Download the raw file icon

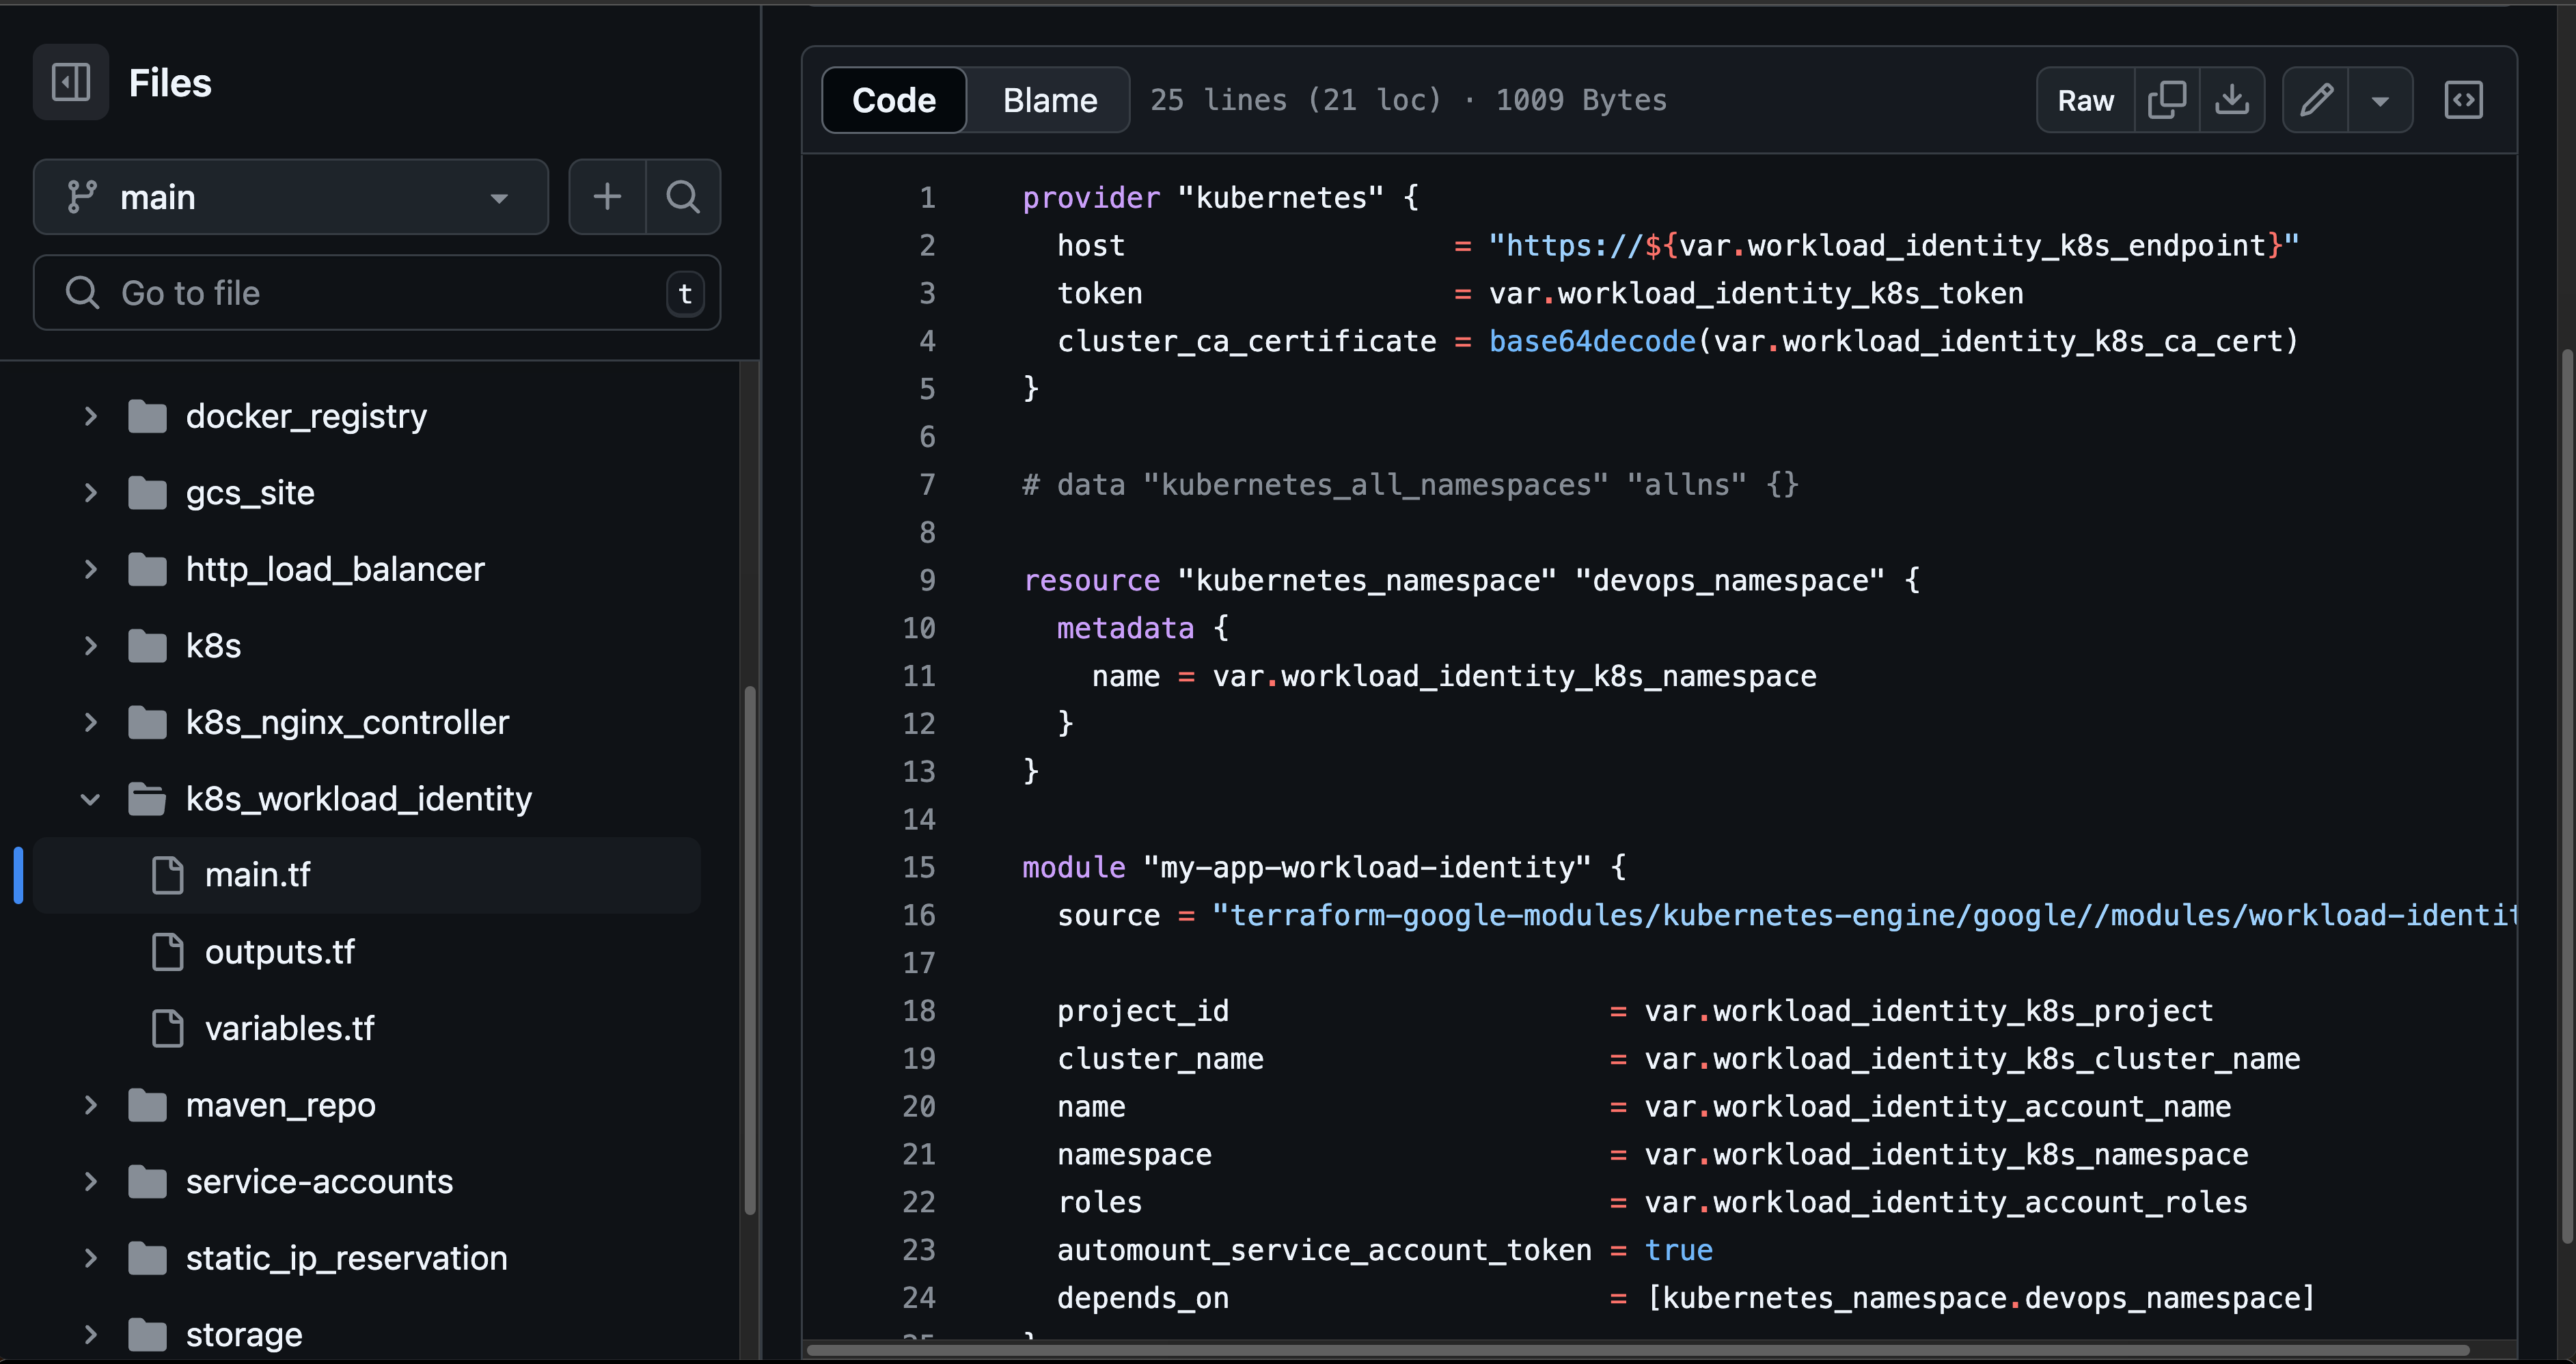pyautogui.click(x=2231, y=100)
